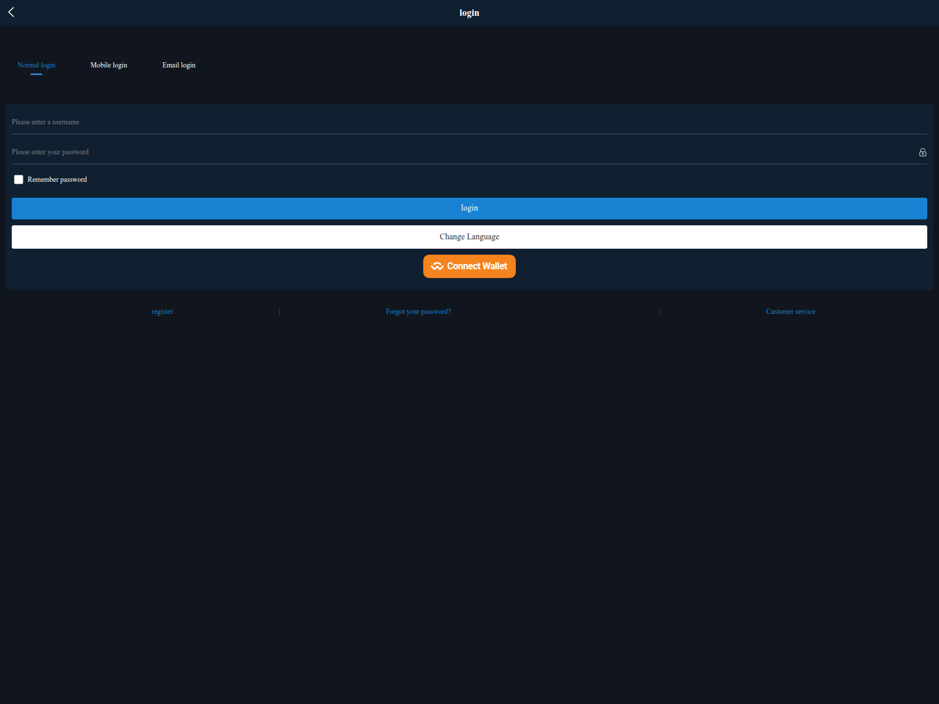
Task: Submit with the blue login button
Action: [469, 208]
